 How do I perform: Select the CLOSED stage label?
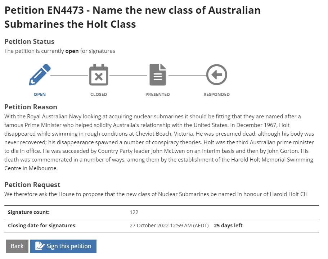pos(99,95)
